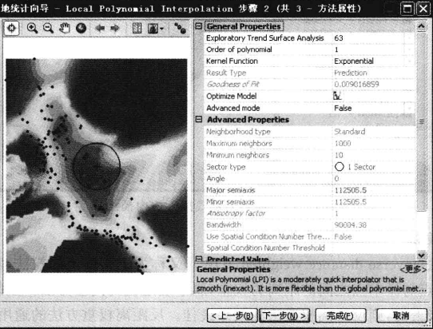
Task: Select the identify crosshair tool
Action: pos(12,28)
